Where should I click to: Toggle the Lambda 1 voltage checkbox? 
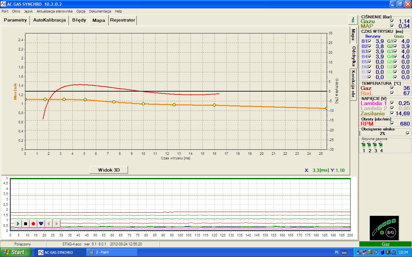(x=392, y=103)
